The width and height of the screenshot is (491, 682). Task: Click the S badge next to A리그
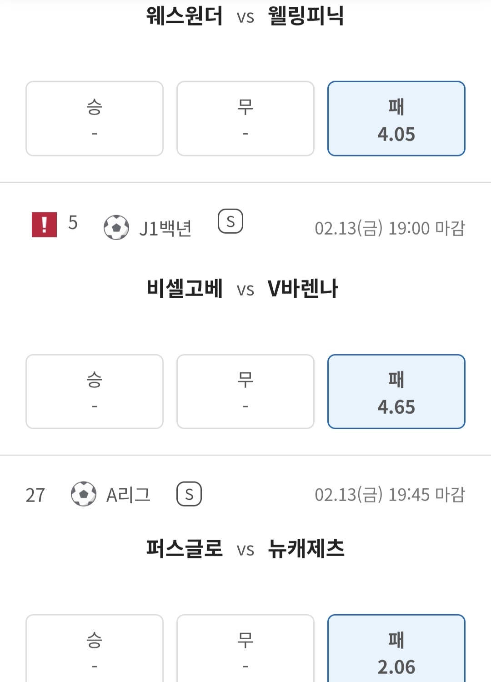click(189, 494)
